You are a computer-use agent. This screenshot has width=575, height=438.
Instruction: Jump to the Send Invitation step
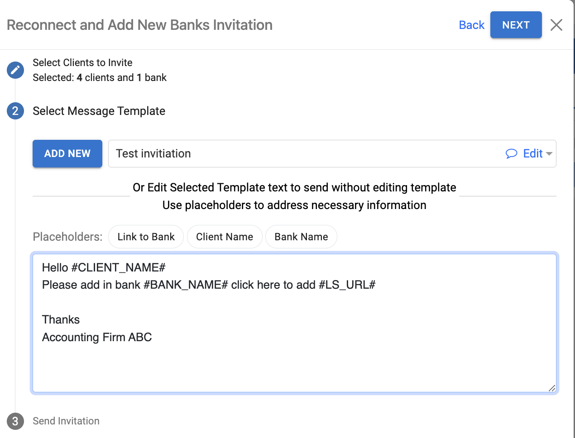(x=66, y=421)
